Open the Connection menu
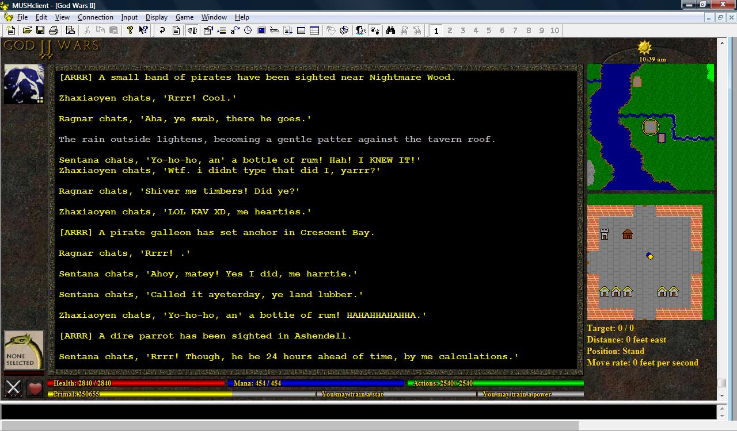Image resolution: width=737 pixels, height=431 pixels. point(96,17)
